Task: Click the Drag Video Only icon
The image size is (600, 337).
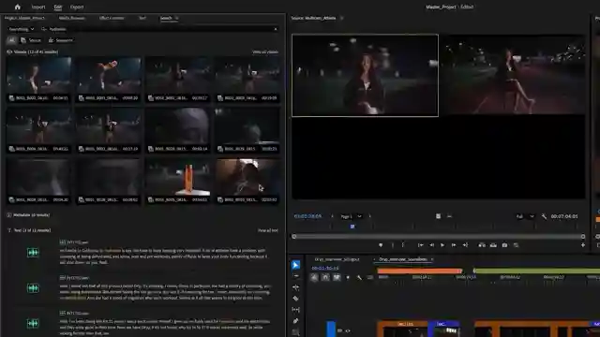Action: point(438,216)
